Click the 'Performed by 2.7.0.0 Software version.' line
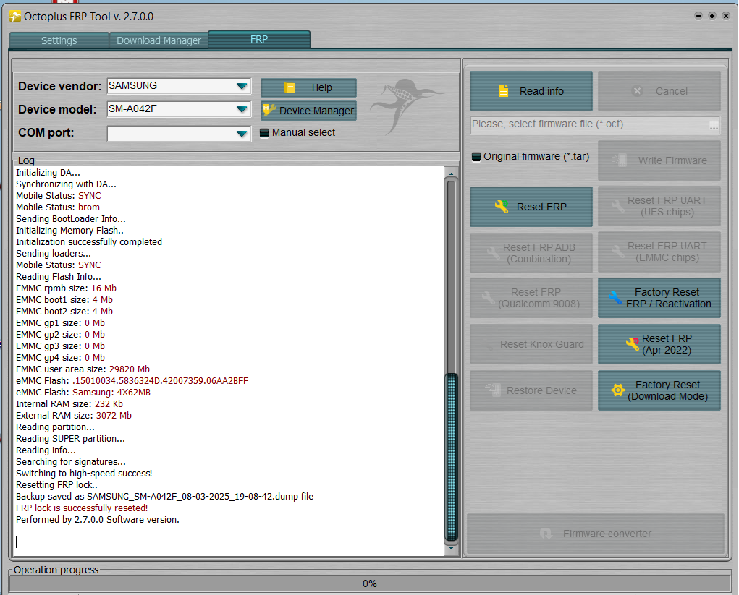The height and width of the screenshot is (595, 739). (x=98, y=519)
